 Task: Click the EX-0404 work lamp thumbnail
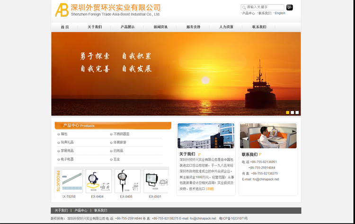(99, 181)
